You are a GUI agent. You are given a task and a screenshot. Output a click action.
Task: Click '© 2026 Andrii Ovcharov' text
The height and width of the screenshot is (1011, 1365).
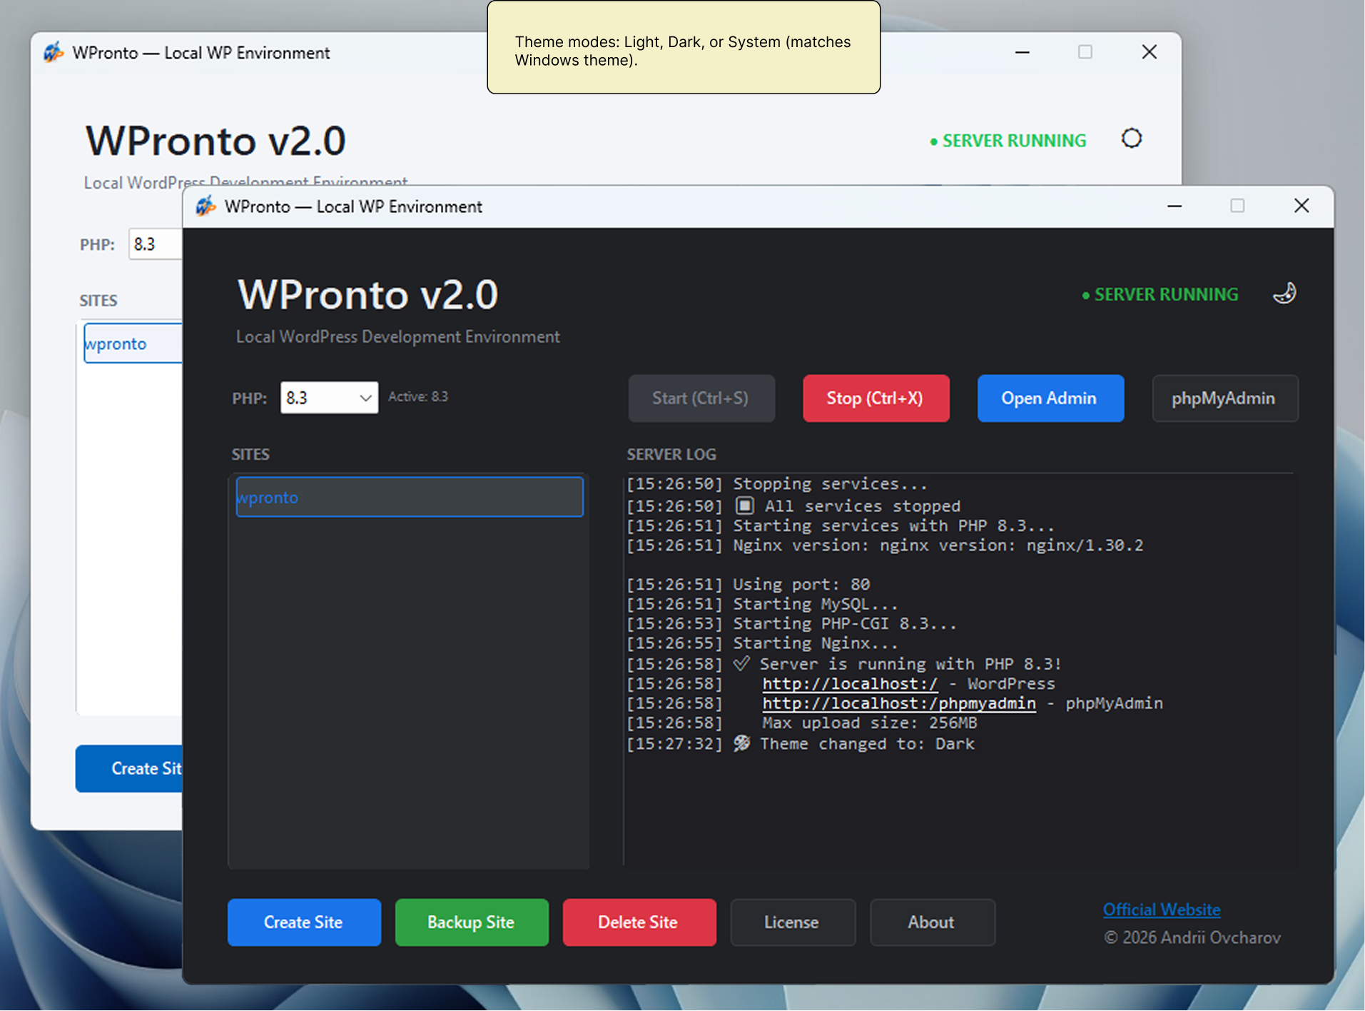[1192, 937]
